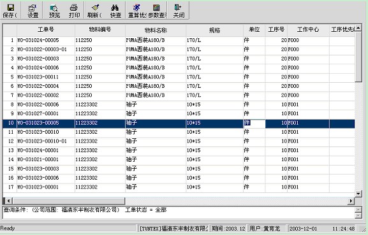Click the horizontal scrollbar thumb
Screen dimensions: 368x235
click(69, 201)
